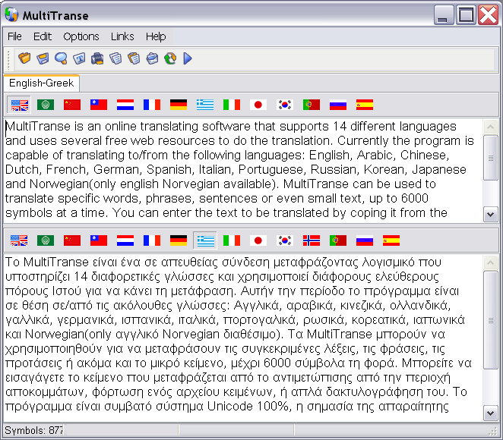Screen dimensions: 503x440
Task: Click the magnifier search toolbar icon
Action: point(61,58)
